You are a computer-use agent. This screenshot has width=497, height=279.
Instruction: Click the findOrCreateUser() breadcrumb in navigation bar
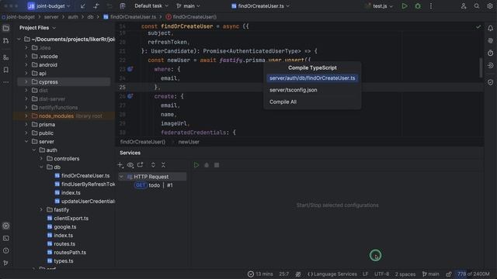tap(192, 17)
